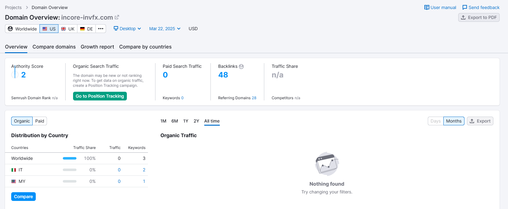Select UK database
This screenshot has height=209, width=508.
tap(68, 29)
